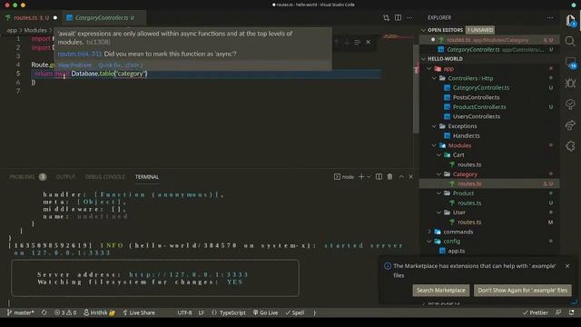Click the Prettier status bar item
The width and height of the screenshot is (581, 327).
coord(535,312)
